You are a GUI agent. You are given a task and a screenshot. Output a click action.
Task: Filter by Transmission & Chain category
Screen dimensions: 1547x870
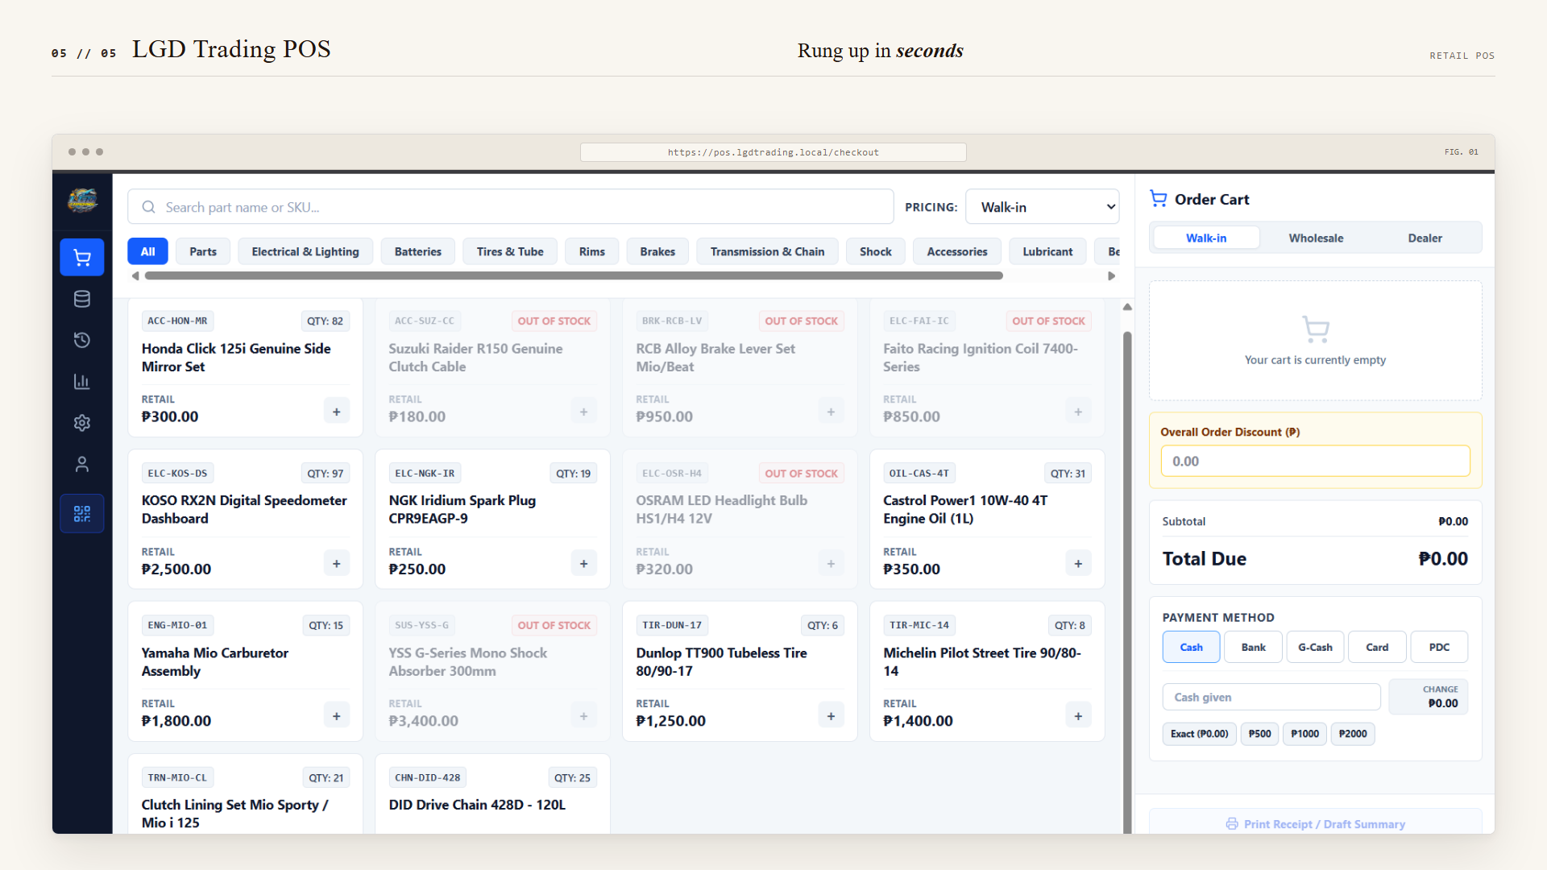click(767, 251)
